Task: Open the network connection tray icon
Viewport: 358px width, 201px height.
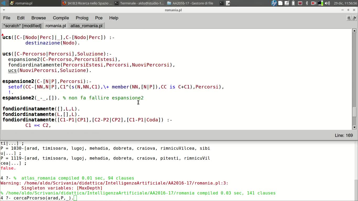Action: tap(320, 3)
